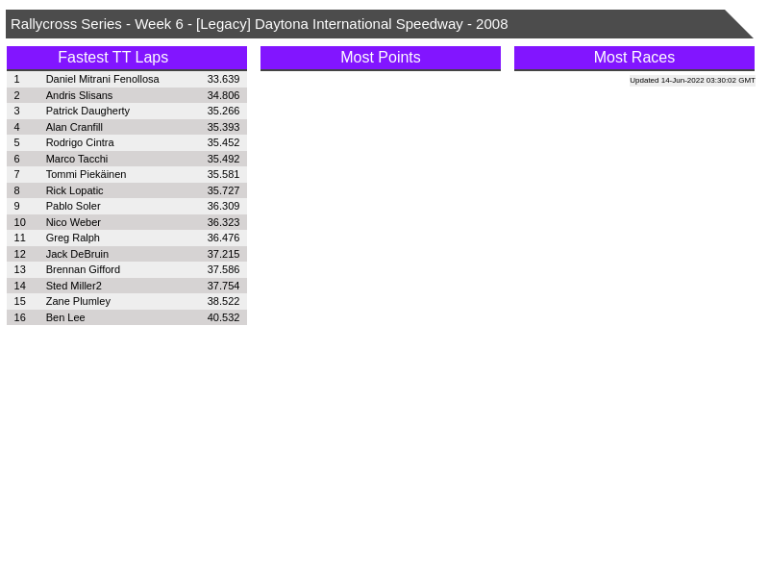Select Brennan Gifford's row name
Viewport: 769px width, 577px height.
coord(83,269)
